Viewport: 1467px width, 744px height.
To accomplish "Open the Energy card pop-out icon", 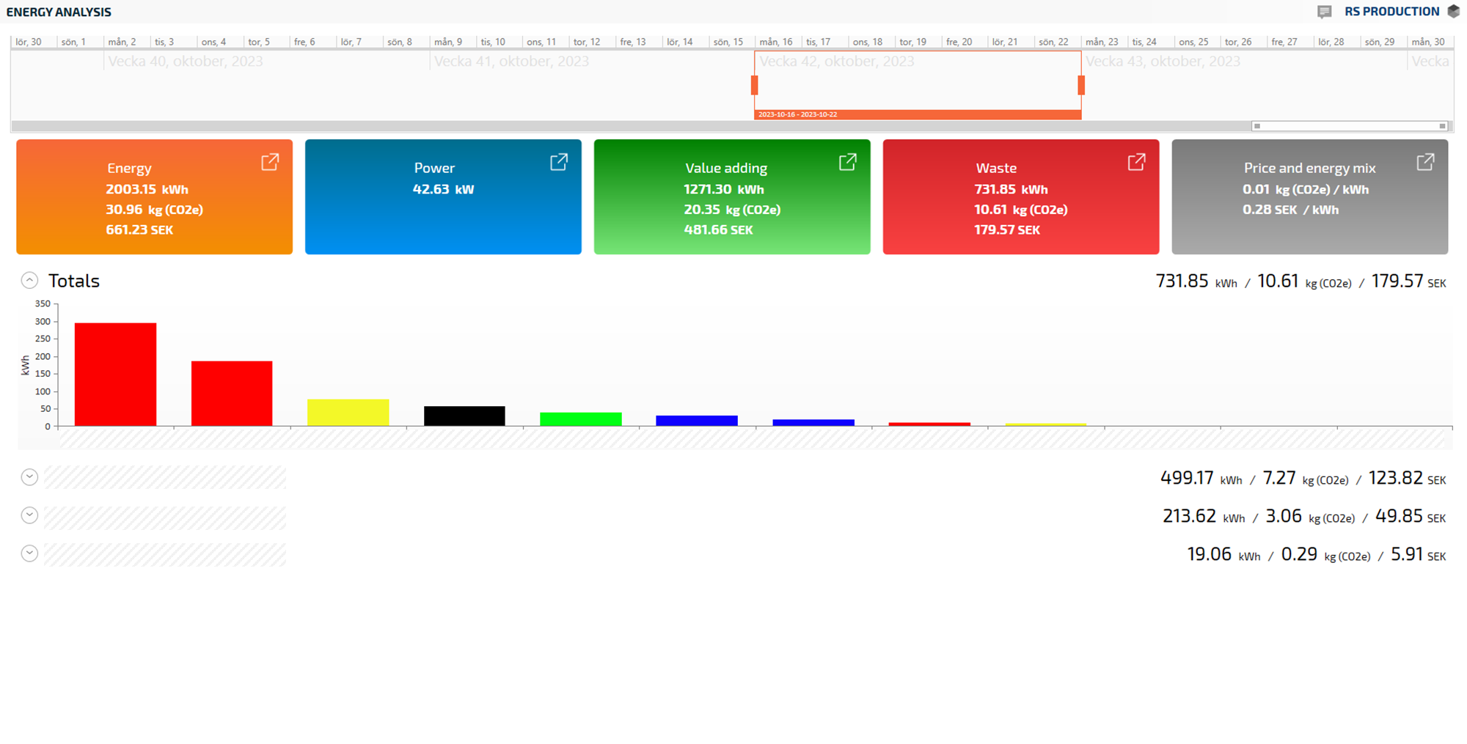I will pos(270,162).
